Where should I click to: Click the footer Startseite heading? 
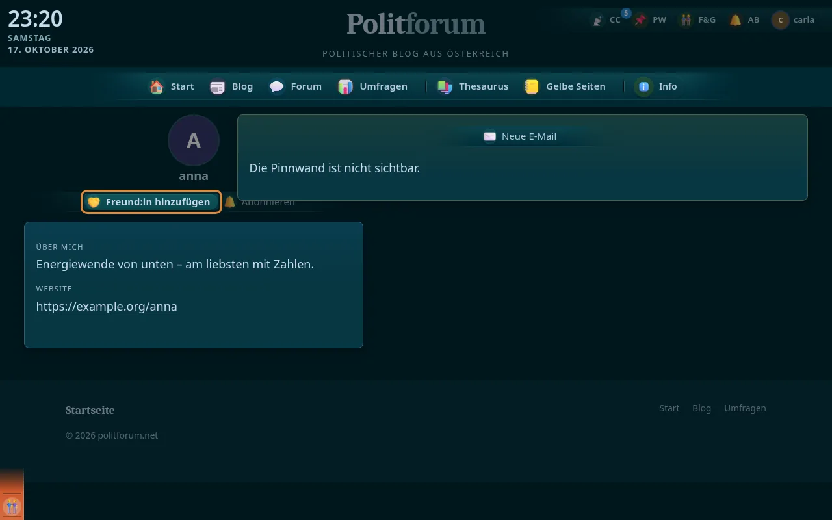(90, 410)
